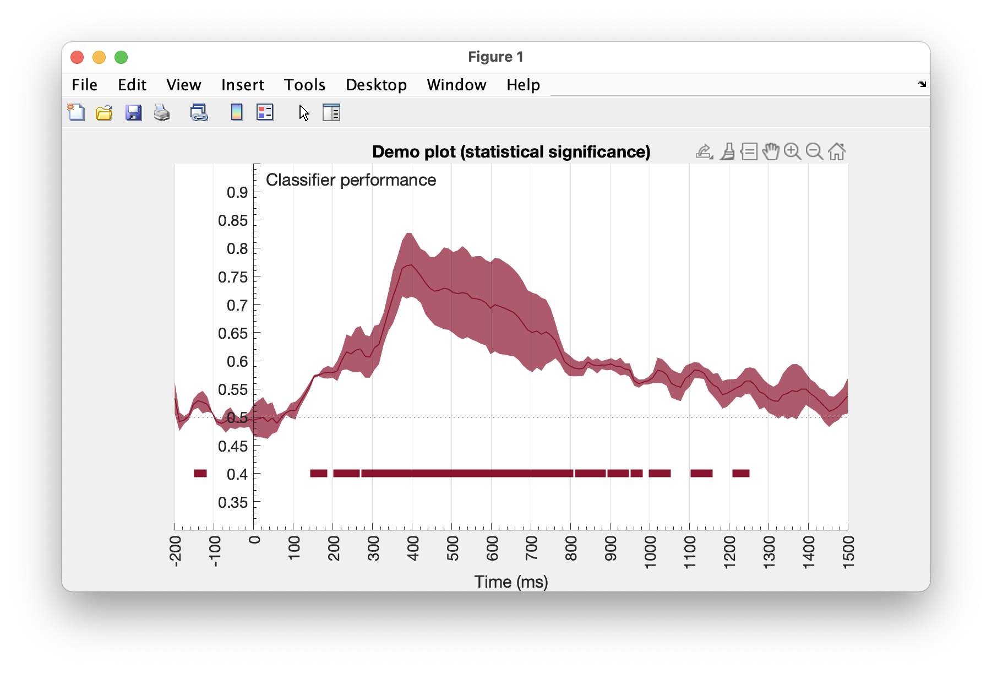Print the figure using the printer icon
The height and width of the screenshot is (673, 992).
point(162,112)
